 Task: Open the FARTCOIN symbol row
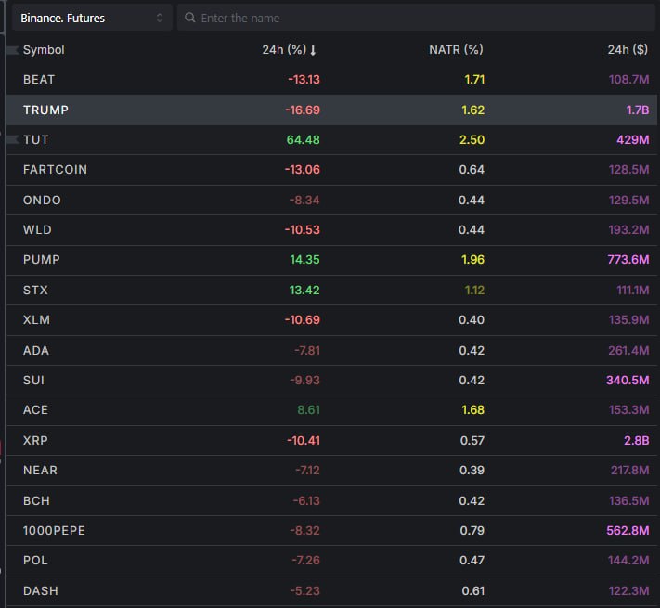point(331,170)
